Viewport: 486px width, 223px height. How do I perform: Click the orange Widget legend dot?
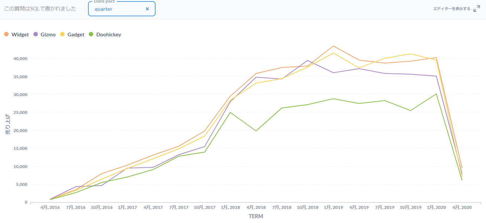pos(6,35)
